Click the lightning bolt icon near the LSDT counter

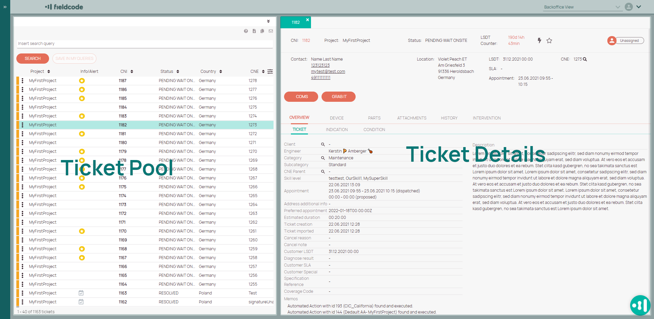tap(540, 41)
